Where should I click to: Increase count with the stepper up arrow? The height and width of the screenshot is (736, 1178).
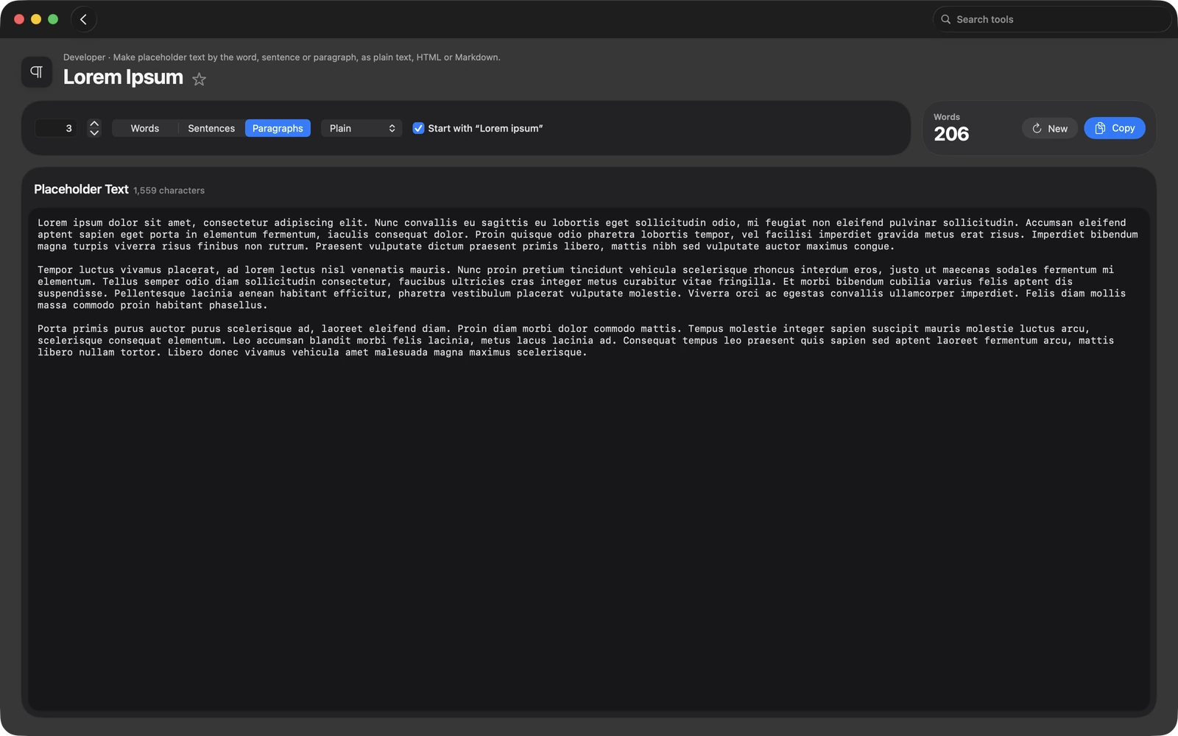click(94, 124)
